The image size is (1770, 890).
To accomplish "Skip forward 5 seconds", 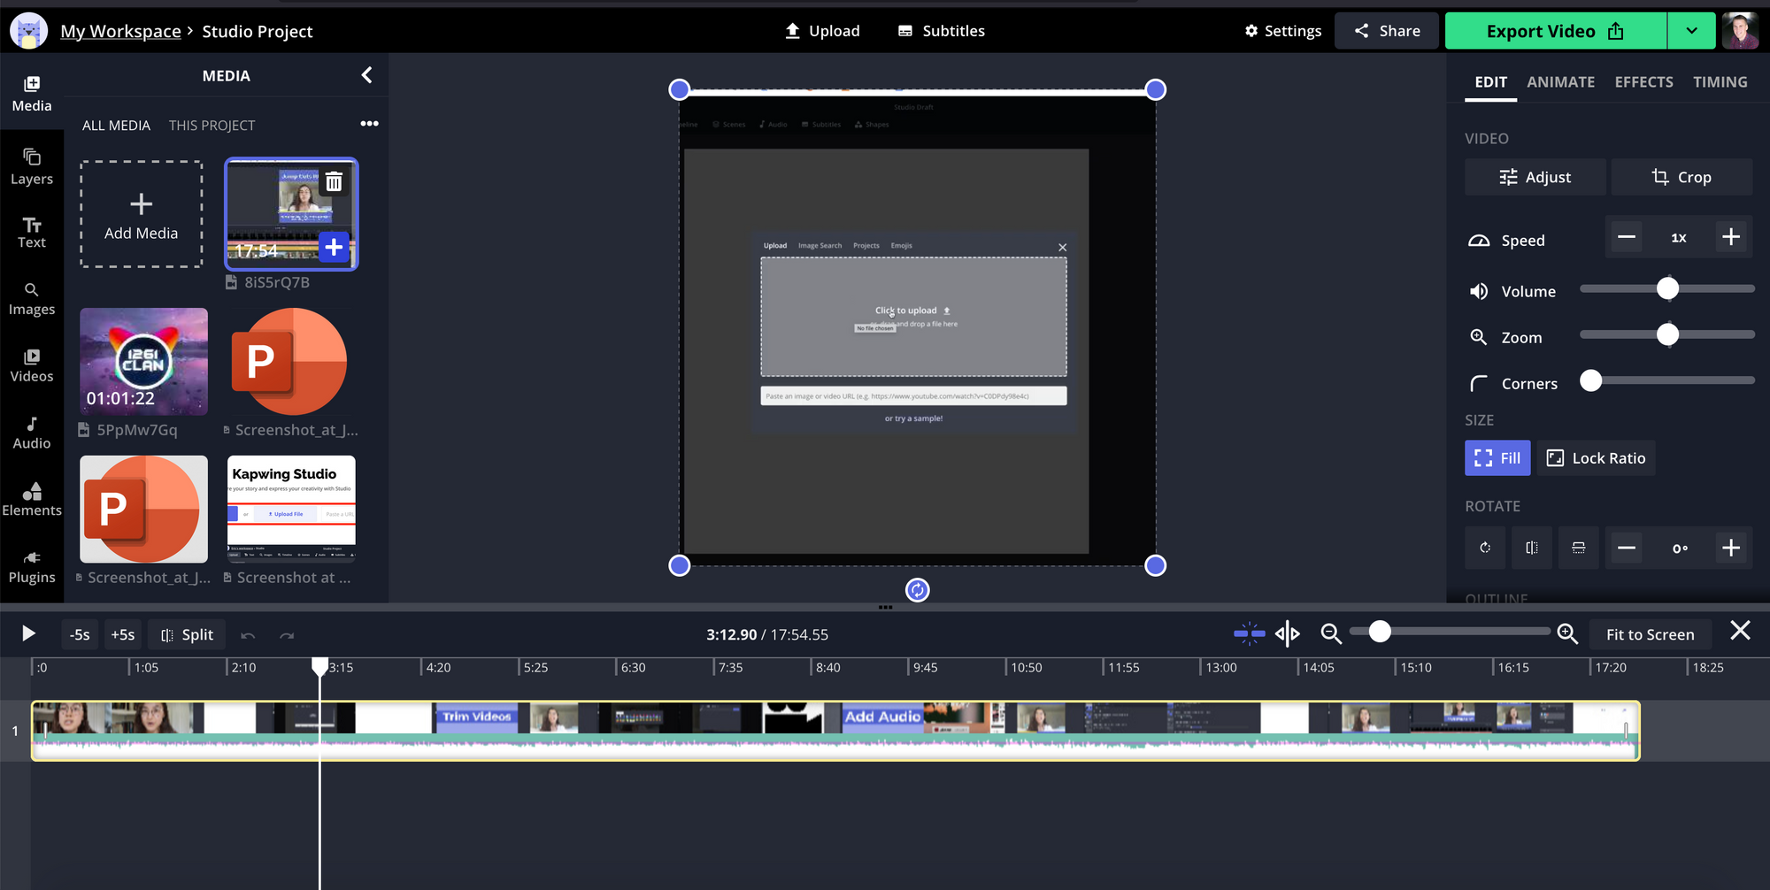I will click(123, 634).
